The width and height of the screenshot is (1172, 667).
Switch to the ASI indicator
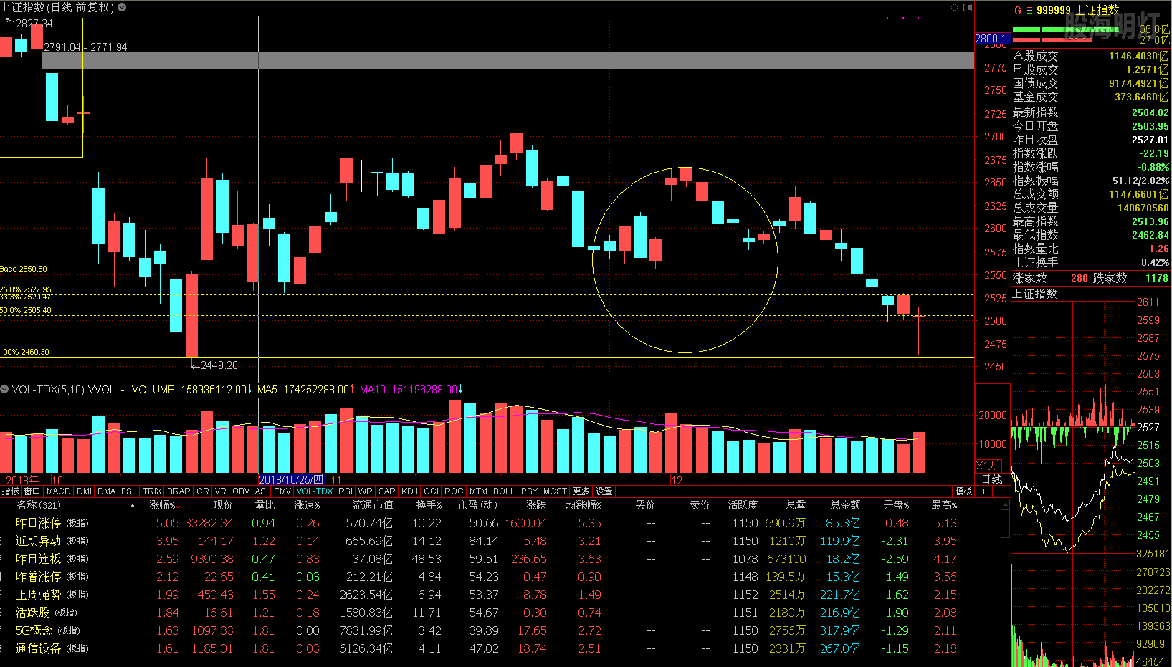tap(262, 491)
